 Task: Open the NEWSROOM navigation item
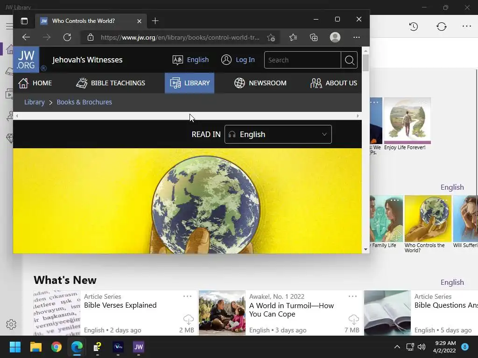[x=260, y=83]
